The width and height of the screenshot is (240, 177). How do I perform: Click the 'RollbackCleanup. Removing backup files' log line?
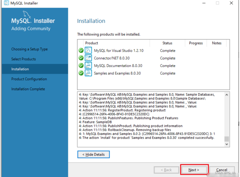(x=125, y=130)
